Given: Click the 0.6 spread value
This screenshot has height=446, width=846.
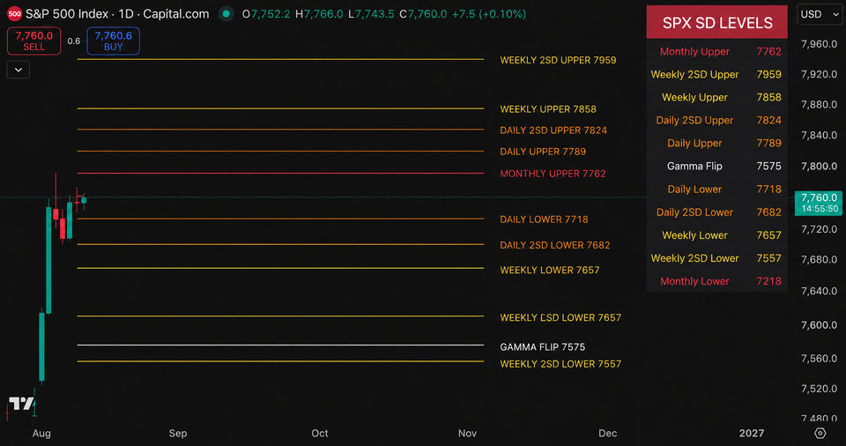Looking at the screenshot, I should coord(74,41).
